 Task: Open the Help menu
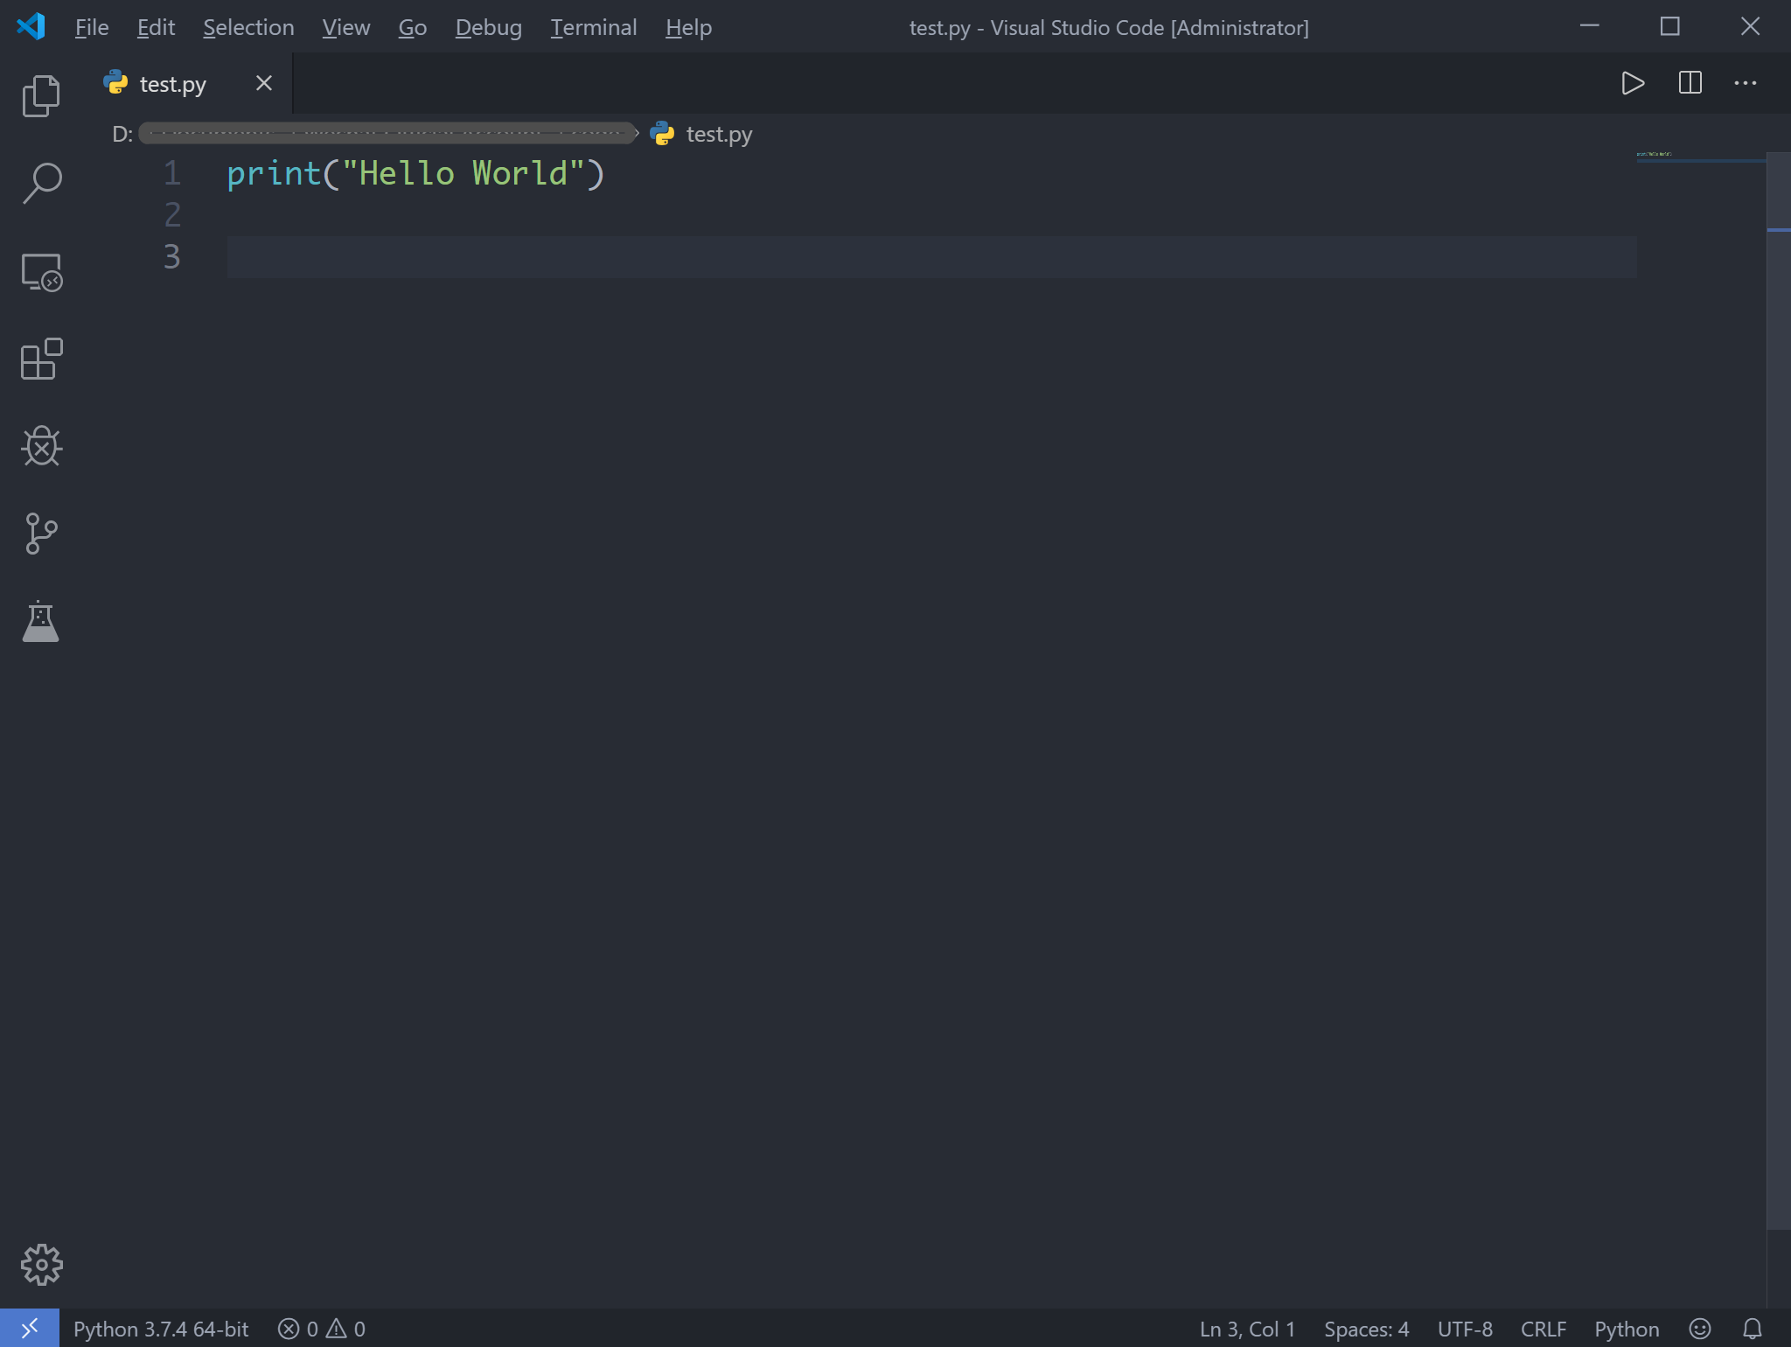pos(688,27)
